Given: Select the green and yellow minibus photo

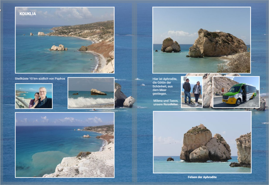Looking at the screenshot, I should pyautogui.click(x=236, y=92).
